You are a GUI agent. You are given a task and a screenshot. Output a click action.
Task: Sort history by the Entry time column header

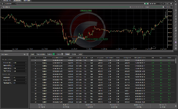tap(58, 58)
